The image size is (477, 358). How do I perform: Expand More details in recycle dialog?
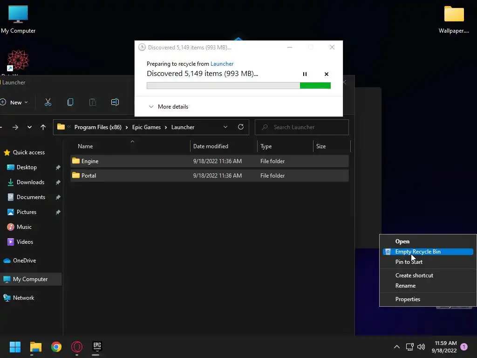(x=168, y=107)
